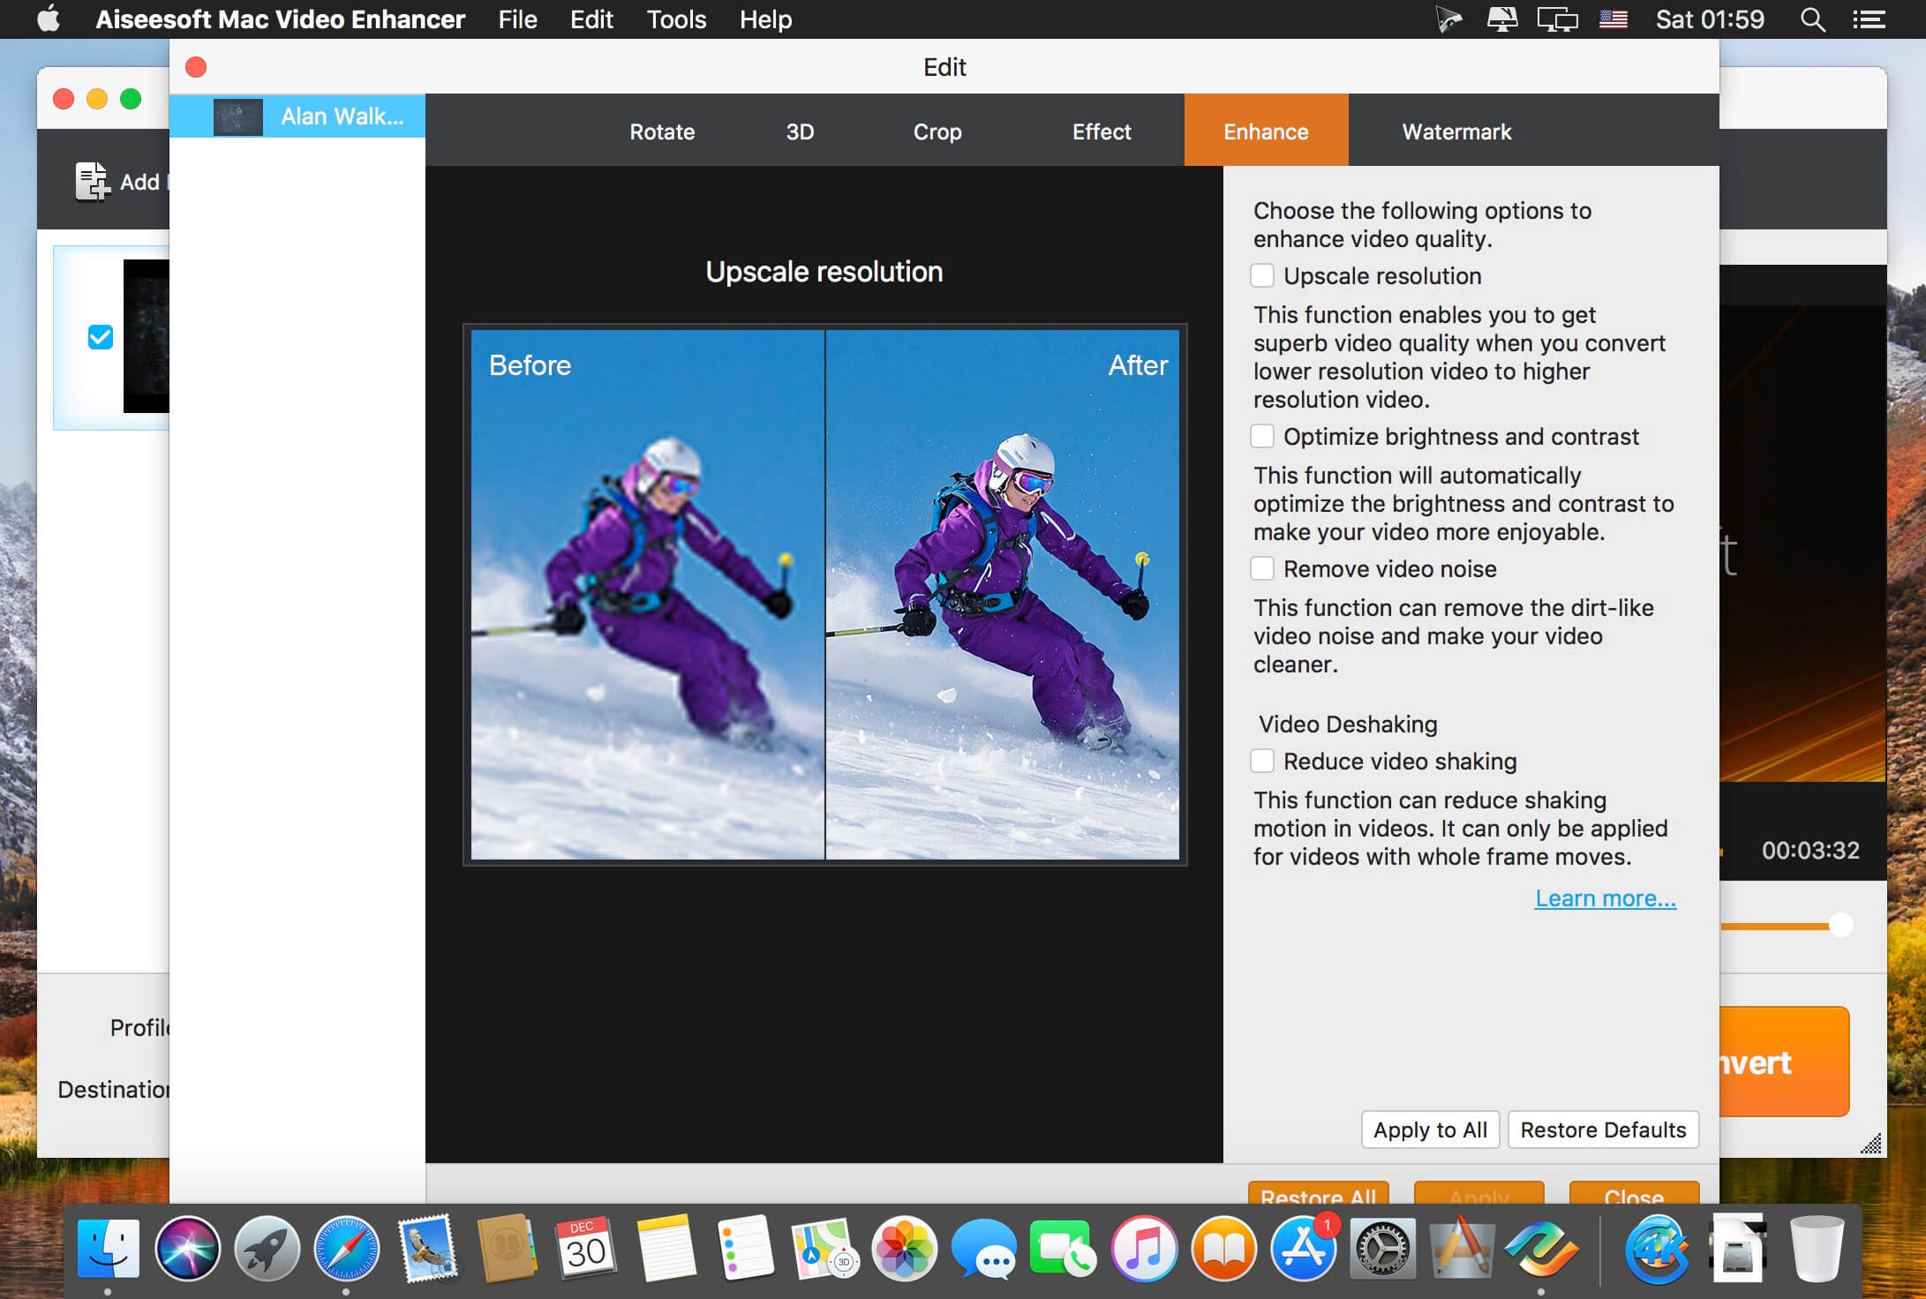Screen dimensions: 1926x1299
Task: Enable the Remove video noise option
Action: 1262,569
